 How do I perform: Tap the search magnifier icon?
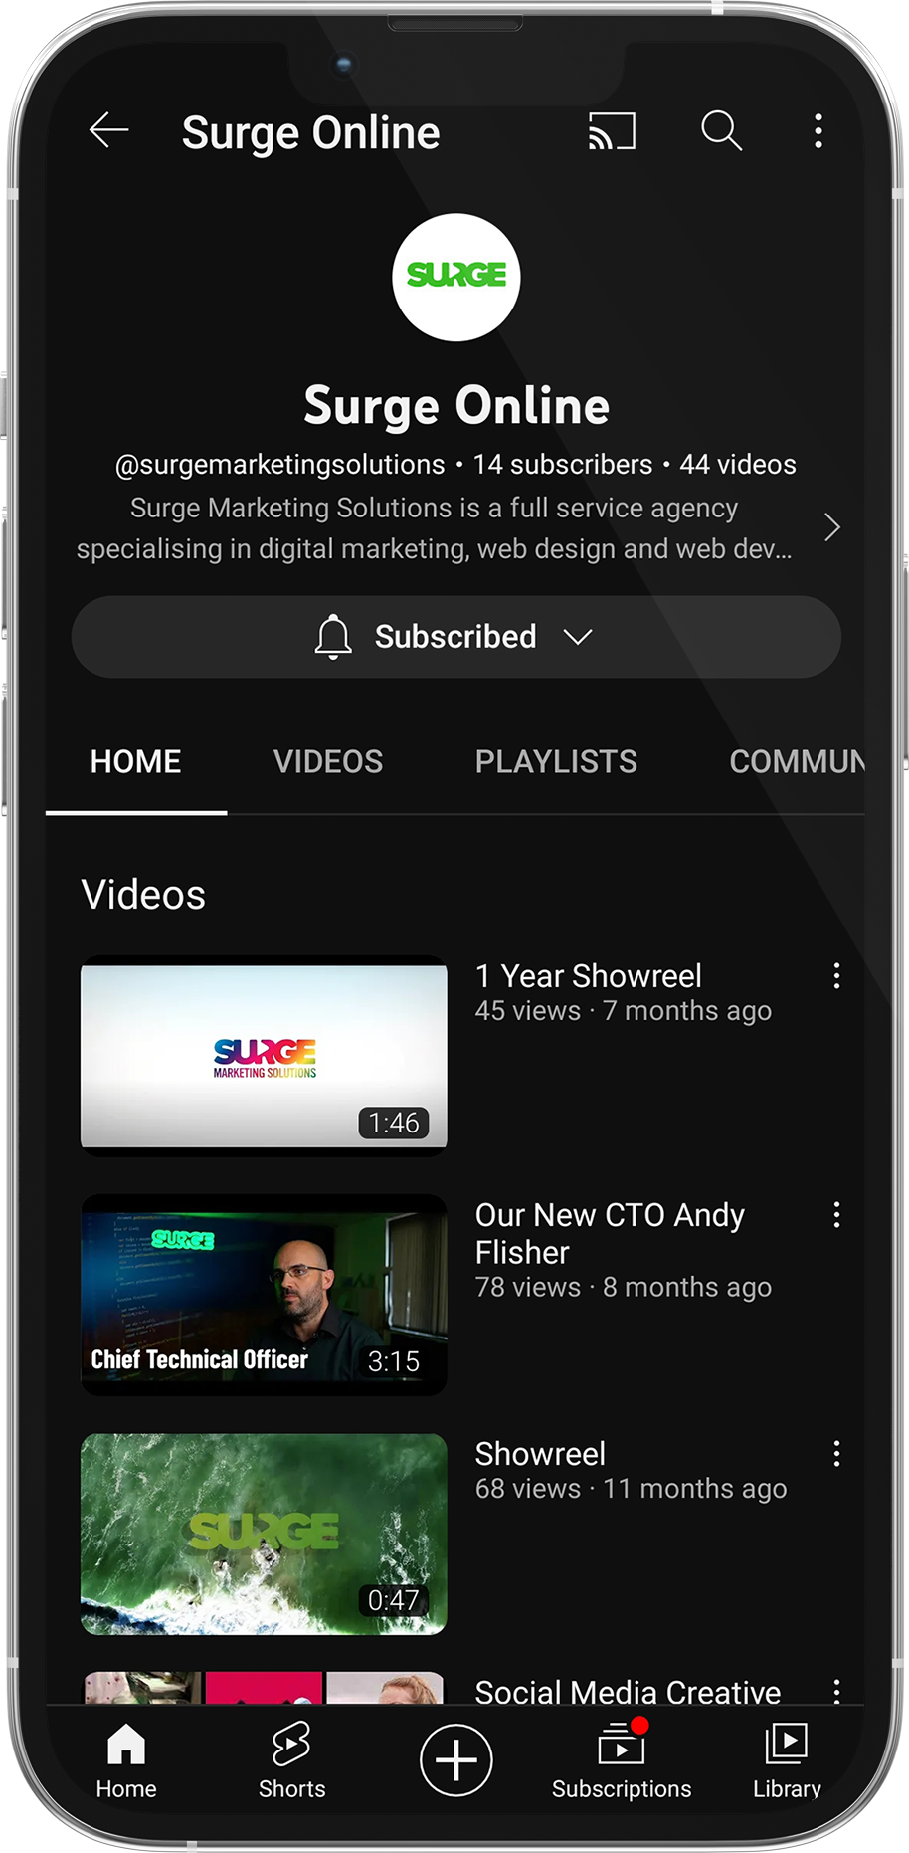point(721,130)
